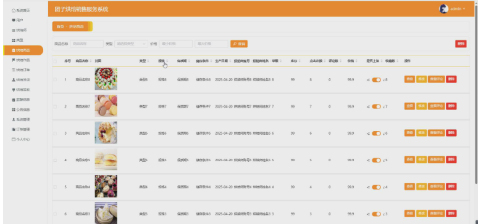Click the admin avatar picture

443,9
